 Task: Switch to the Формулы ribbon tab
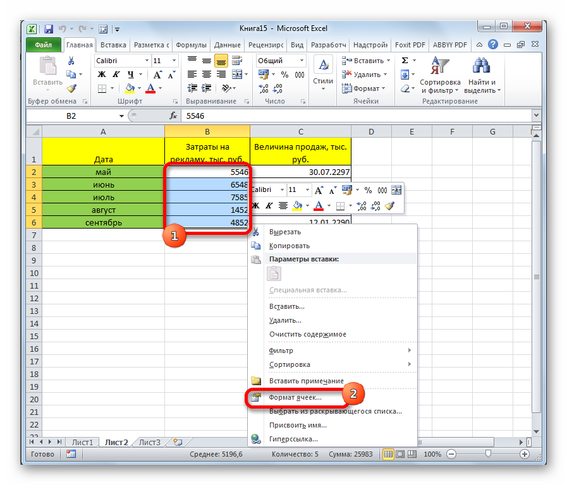coord(192,45)
